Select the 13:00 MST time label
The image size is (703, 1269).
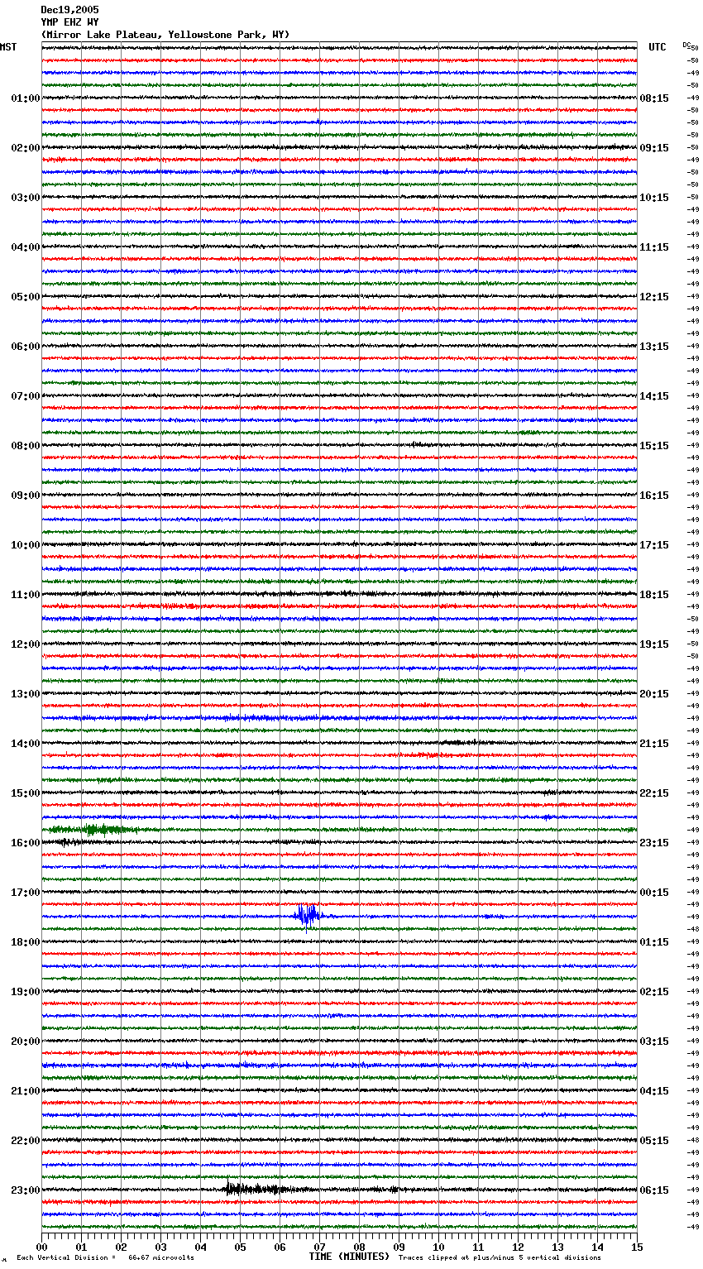(26, 694)
